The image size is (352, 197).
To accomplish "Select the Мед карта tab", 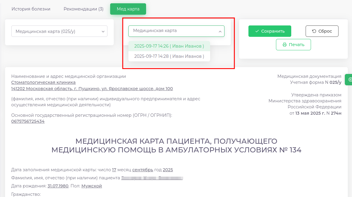I will pyautogui.click(x=128, y=9).
